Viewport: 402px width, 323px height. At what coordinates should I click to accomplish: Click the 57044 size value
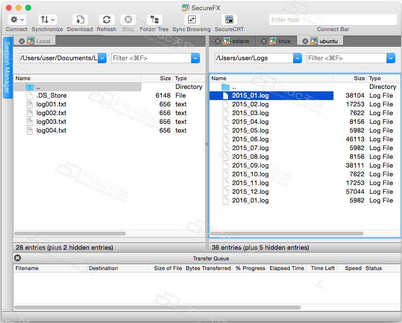(x=355, y=192)
